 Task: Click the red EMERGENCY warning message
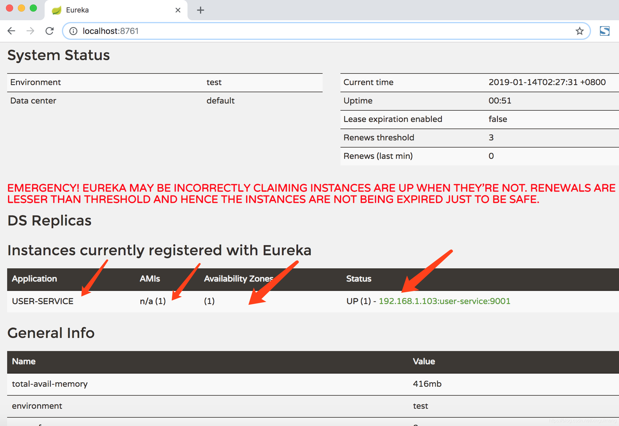coord(311,194)
